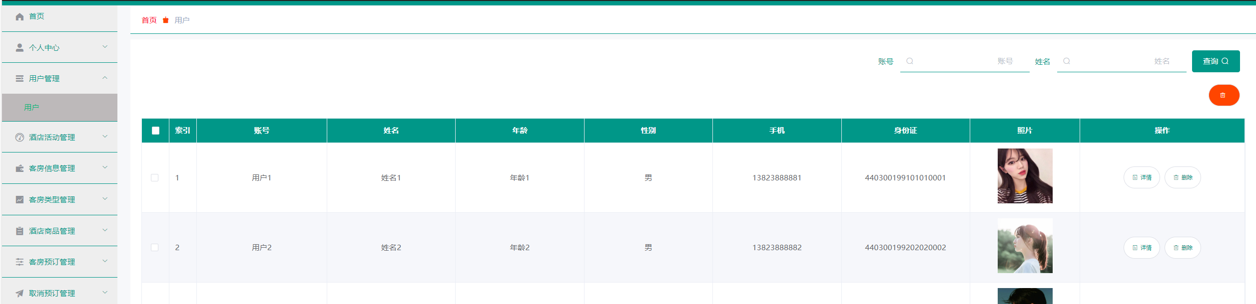This screenshot has width=1256, height=304.
Task: Expand the 客房信息管理 chevron
Action: (105, 167)
